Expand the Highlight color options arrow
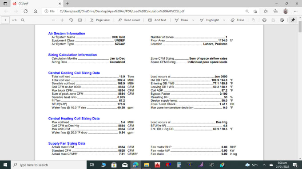The height and width of the screenshot is (169, 302). click(x=224, y=20)
